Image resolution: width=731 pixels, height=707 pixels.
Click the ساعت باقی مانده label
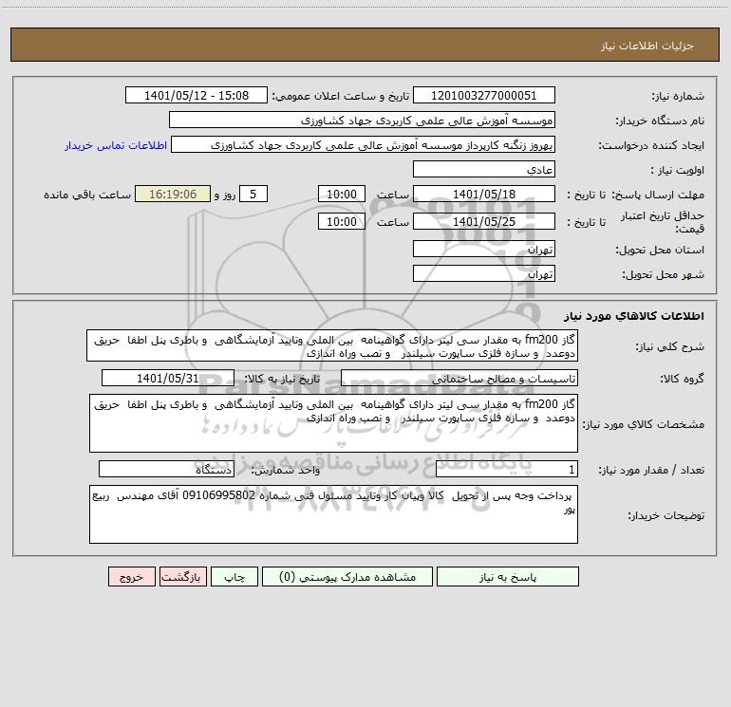87,195
